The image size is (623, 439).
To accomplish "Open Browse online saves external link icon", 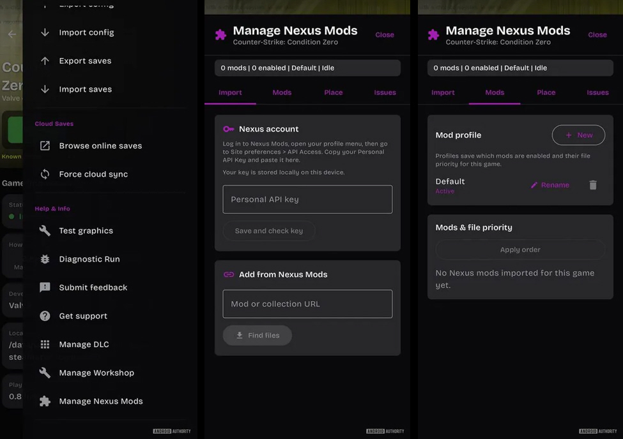I will (x=45, y=145).
